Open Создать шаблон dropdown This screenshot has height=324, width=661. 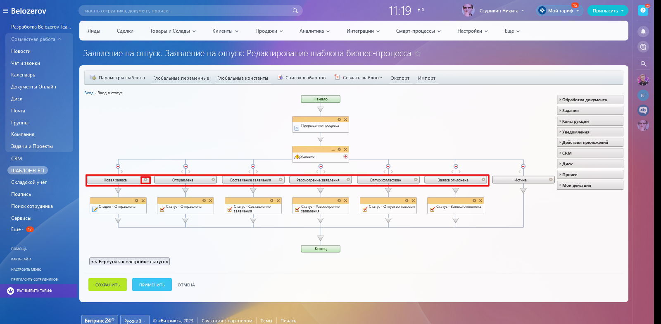359,78
